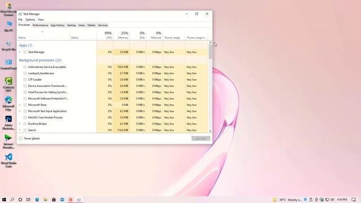Click the End task button
Image resolution: width=361 pixels, height=203 pixels.
[x=201, y=138]
